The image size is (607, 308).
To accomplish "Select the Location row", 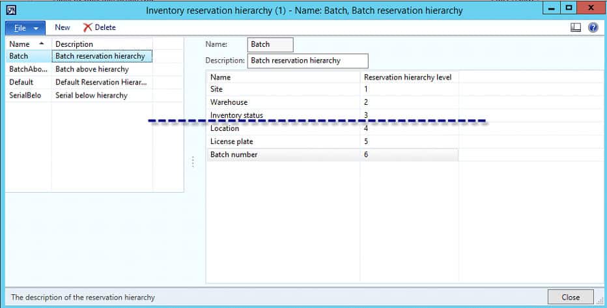I will pos(332,128).
